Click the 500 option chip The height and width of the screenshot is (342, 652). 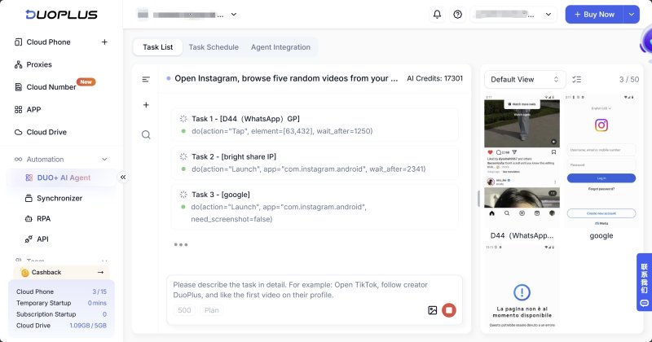tap(184, 310)
